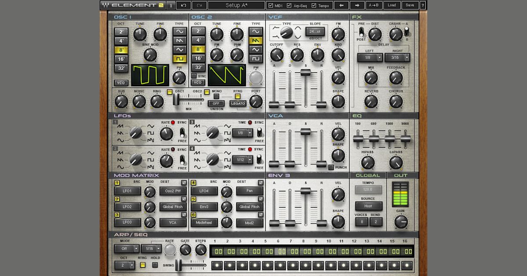The width and height of the screenshot is (527, 276).
Task: Select OSC 1 triangle waveform type
Action: pyautogui.click(x=180, y=50)
